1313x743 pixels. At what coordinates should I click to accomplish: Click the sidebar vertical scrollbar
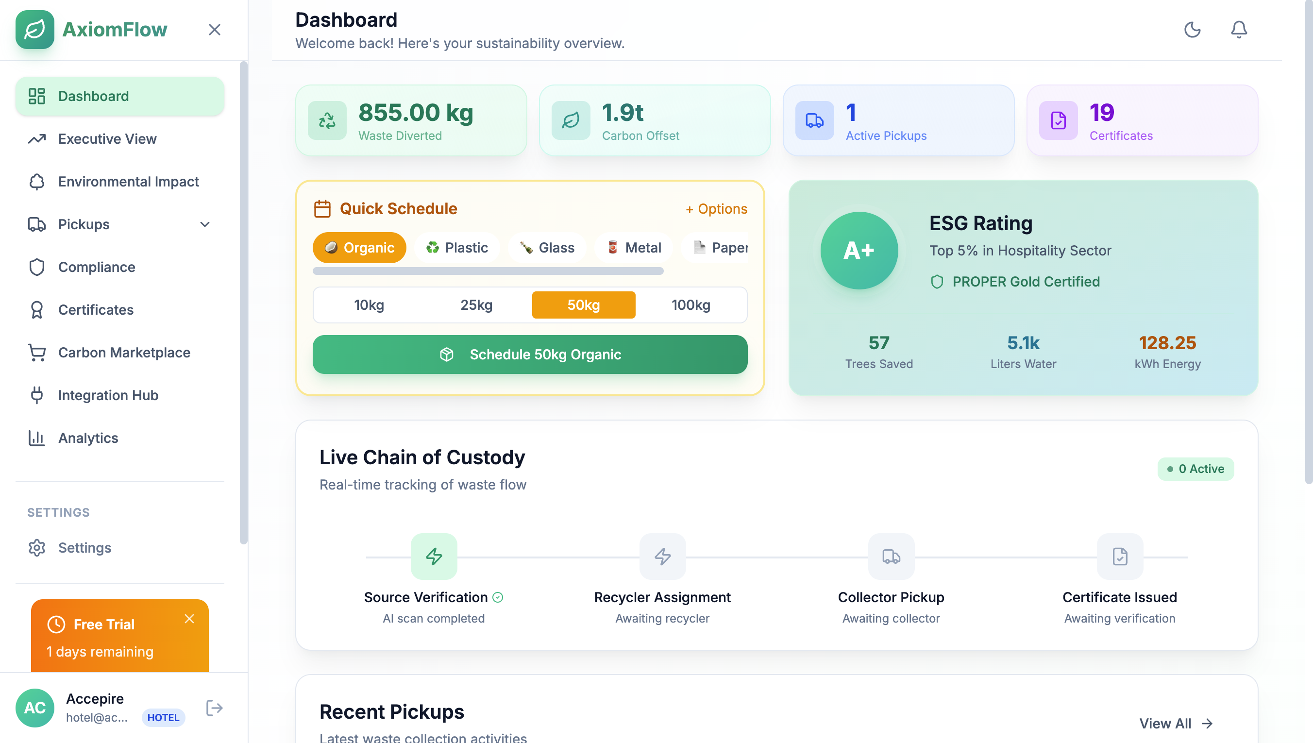(x=243, y=303)
